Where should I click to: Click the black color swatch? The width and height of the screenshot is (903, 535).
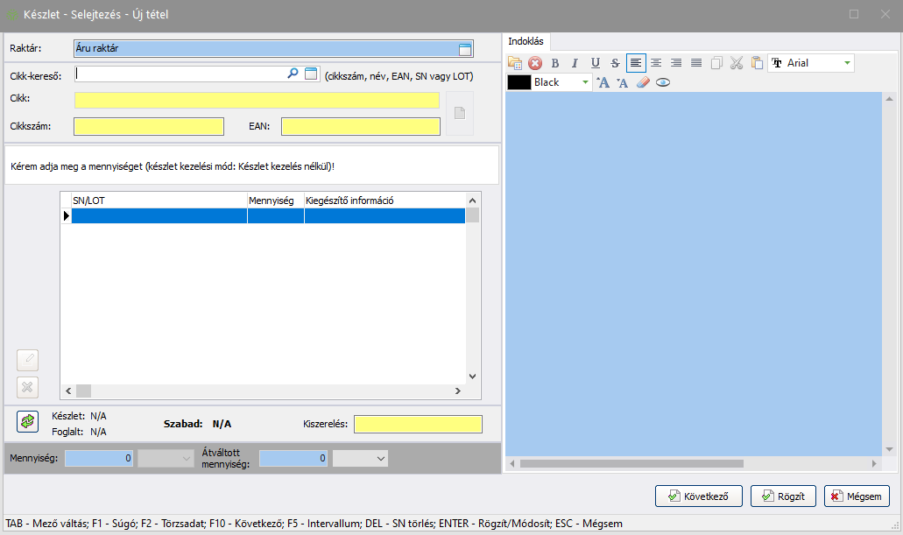pyautogui.click(x=519, y=82)
